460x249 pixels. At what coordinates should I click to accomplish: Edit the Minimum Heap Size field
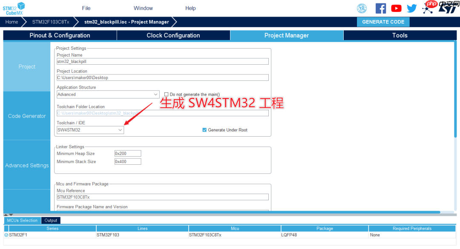pos(128,153)
